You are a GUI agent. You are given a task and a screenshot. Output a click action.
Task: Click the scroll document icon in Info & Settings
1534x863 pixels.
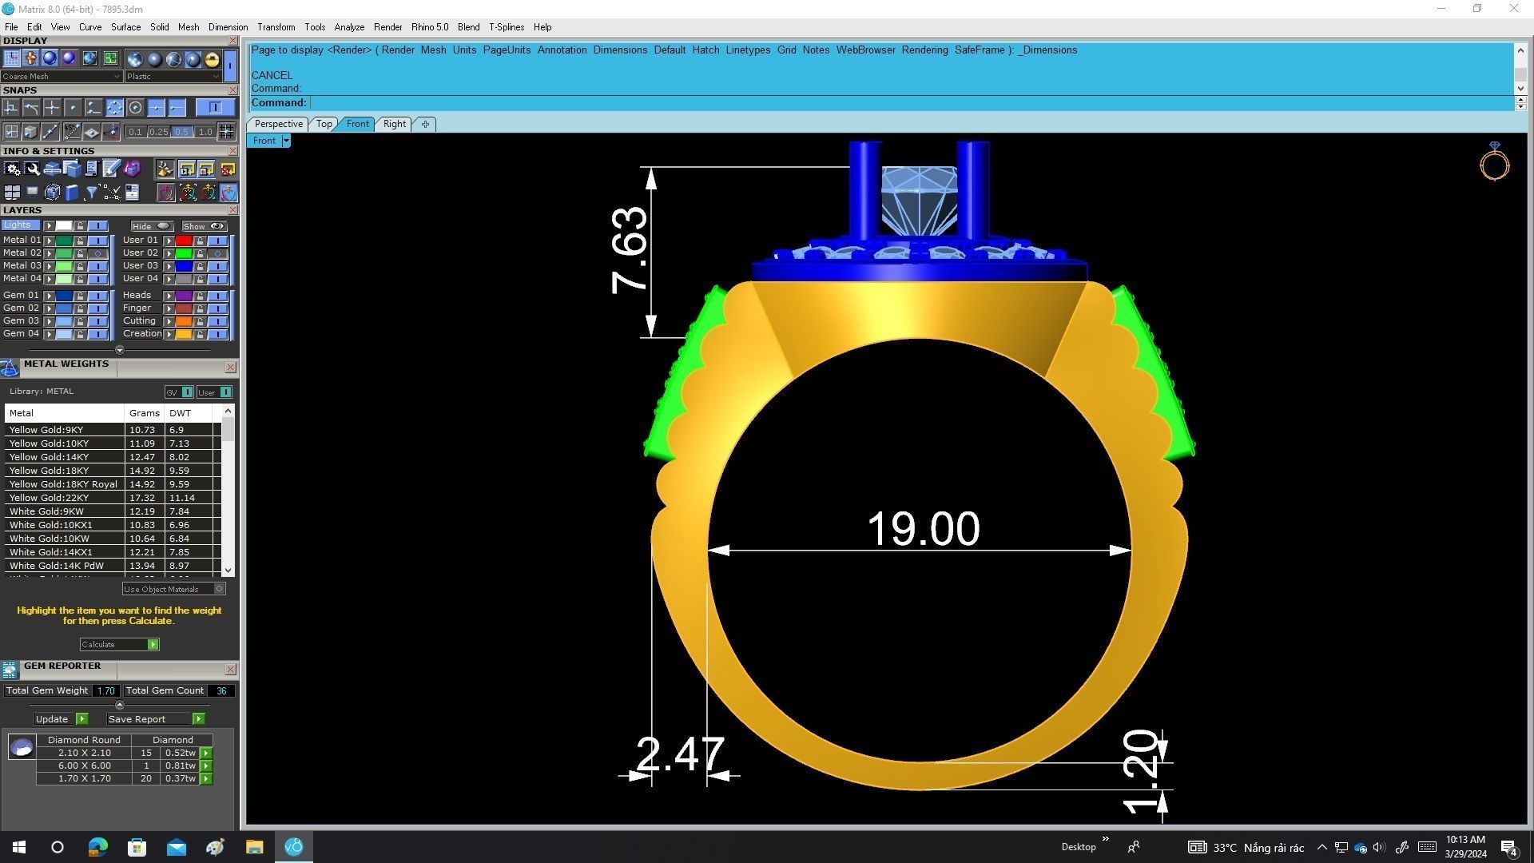pyautogui.click(x=92, y=169)
